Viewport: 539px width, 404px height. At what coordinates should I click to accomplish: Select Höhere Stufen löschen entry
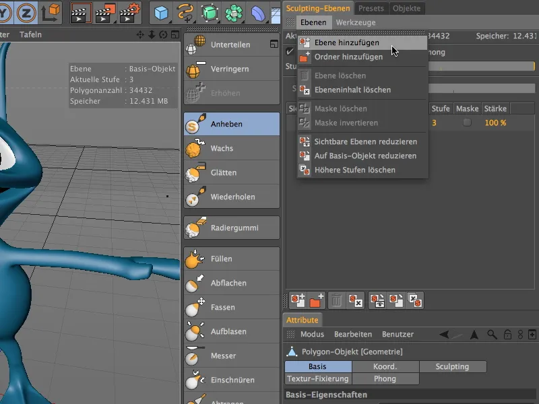(362, 170)
